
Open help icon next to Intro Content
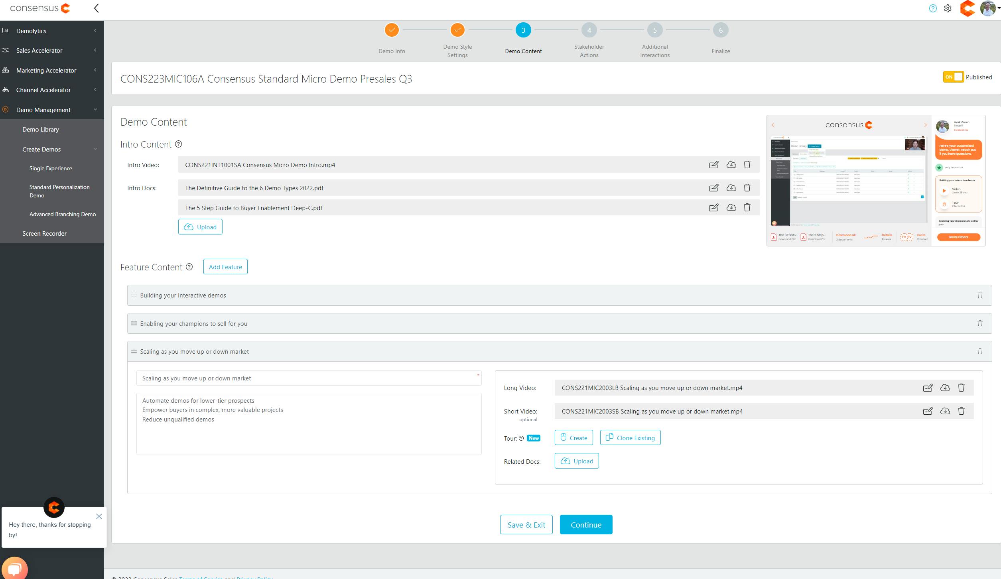pos(179,144)
